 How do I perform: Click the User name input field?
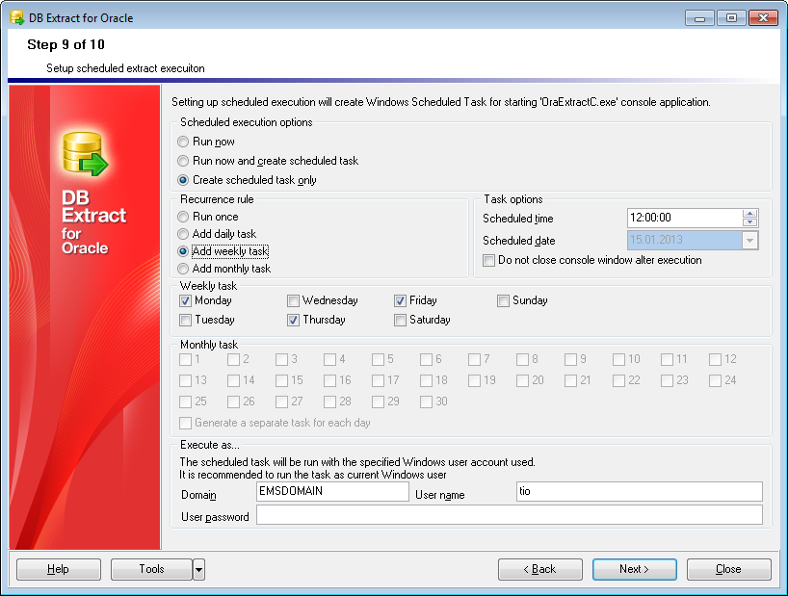click(640, 492)
